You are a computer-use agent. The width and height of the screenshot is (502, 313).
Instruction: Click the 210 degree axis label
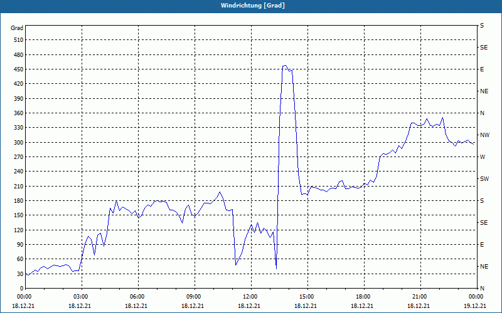click(19, 186)
